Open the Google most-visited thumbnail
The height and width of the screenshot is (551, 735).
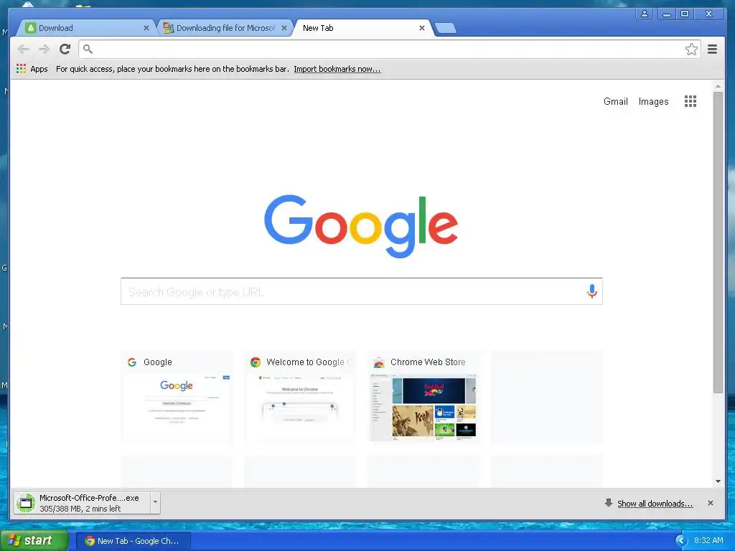pos(177,396)
